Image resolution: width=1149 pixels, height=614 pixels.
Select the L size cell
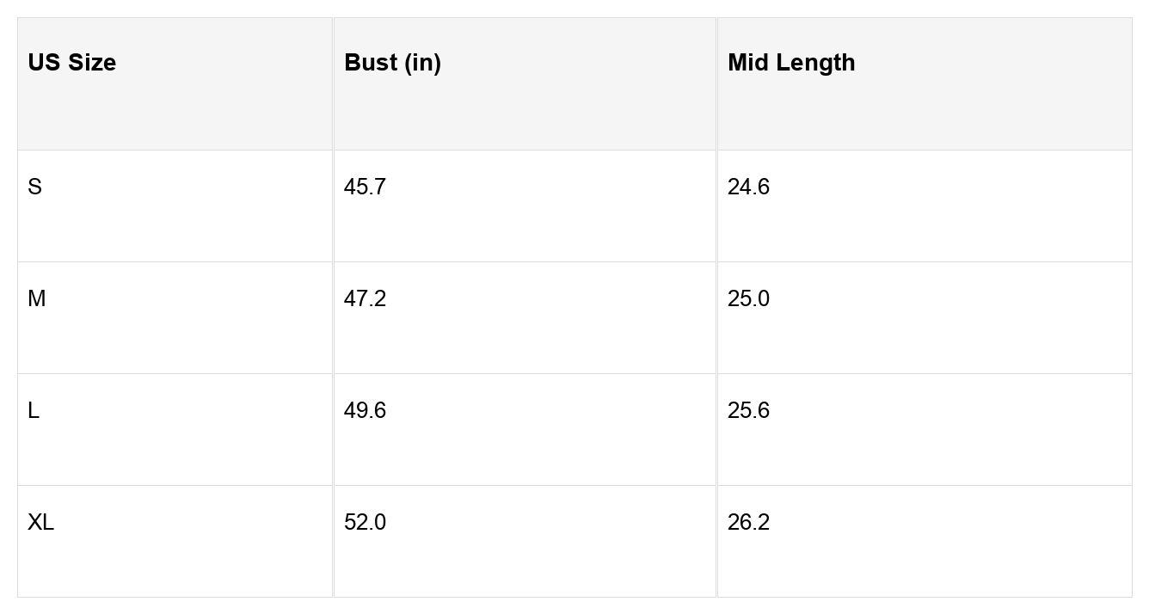point(34,410)
